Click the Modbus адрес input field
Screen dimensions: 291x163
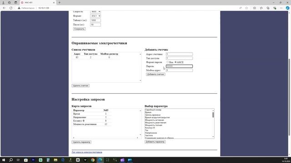[x=179, y=70]
